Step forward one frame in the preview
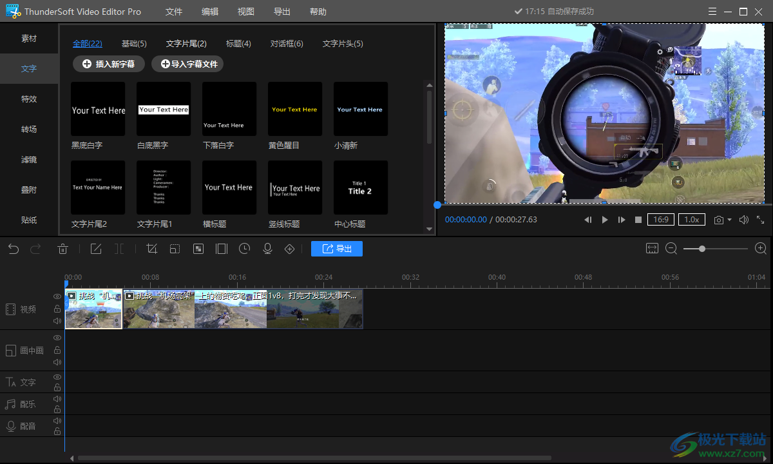The width and height of the screenshot is (773, 464). pos(622,220)
